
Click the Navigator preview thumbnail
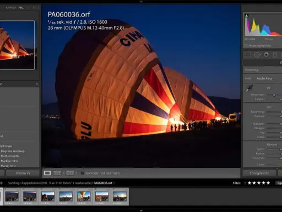tap(17, 45)
